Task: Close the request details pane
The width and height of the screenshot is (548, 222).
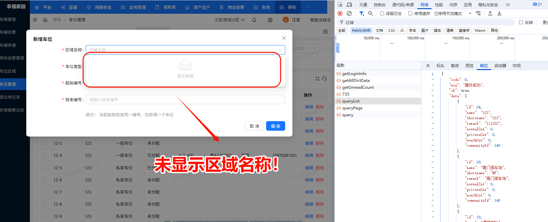Action: tap(428, 65)
